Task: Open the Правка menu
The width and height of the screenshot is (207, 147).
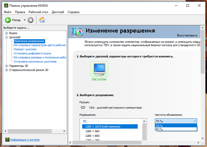Action: [x=20, y=12]
